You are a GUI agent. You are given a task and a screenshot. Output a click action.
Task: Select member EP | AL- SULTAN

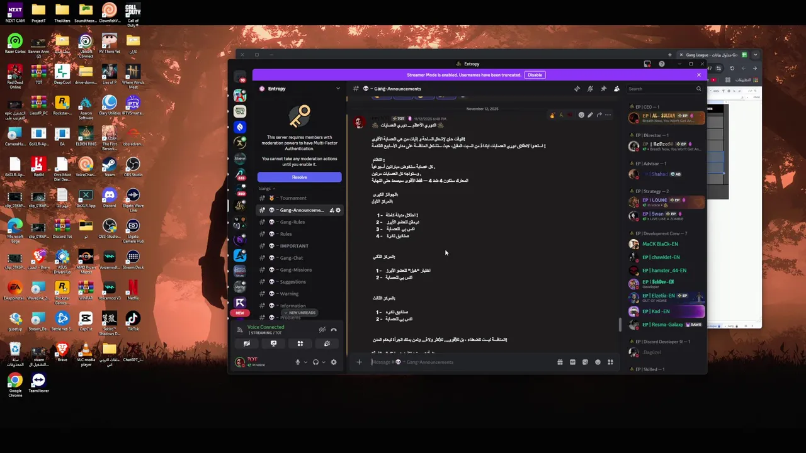(x=666, y=118)
